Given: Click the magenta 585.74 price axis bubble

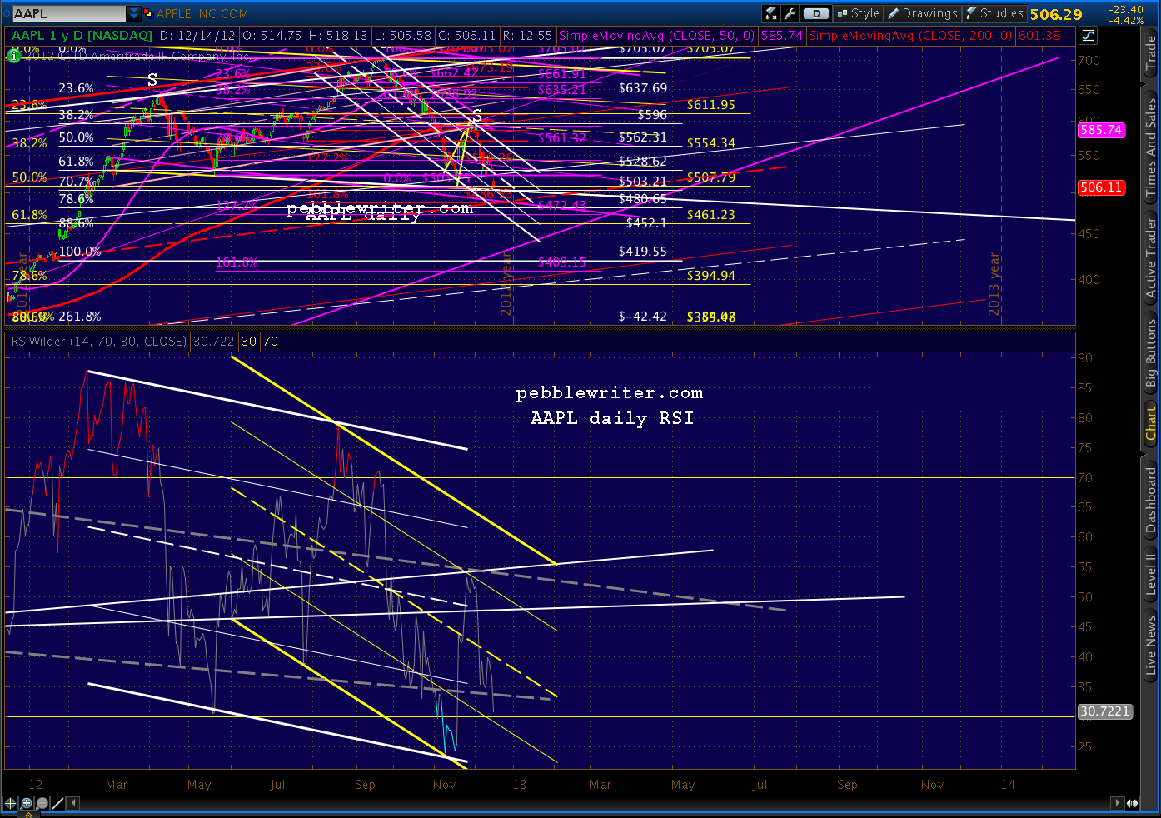Looking at the screenshot, I should (x=1102, y=130).
